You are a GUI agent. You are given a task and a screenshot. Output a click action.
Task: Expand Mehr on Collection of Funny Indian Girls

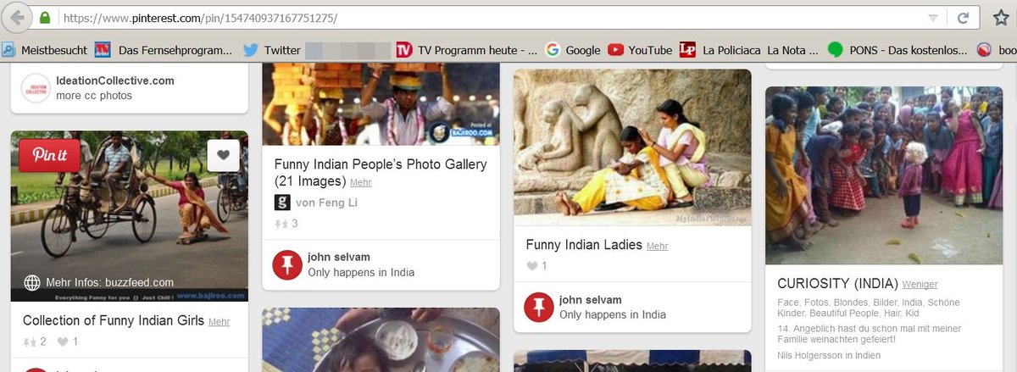[220, 322]
